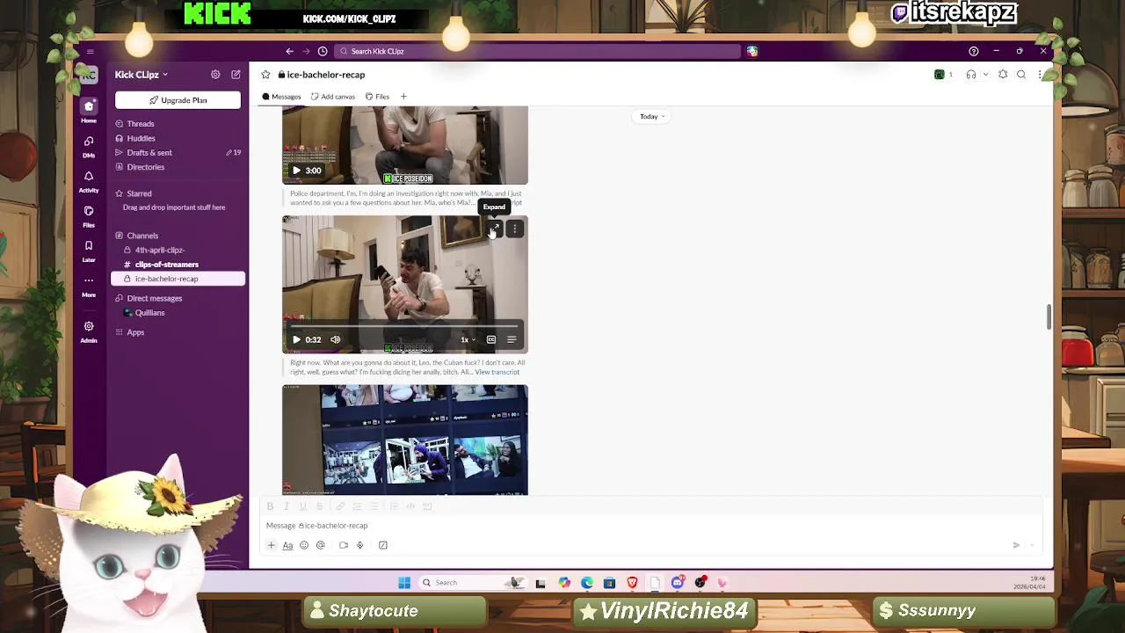Viewport: 1125px width, 633px height.
Task: Click the Windows taskbar Search box
Action: pyautogui.click(x=473, y=582)
